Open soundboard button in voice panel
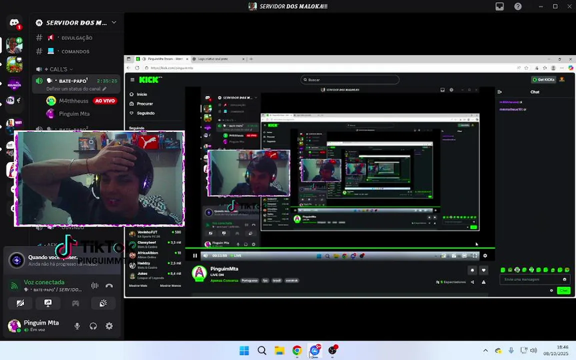This screenshot has height=360, width=576. click(103, 303)
